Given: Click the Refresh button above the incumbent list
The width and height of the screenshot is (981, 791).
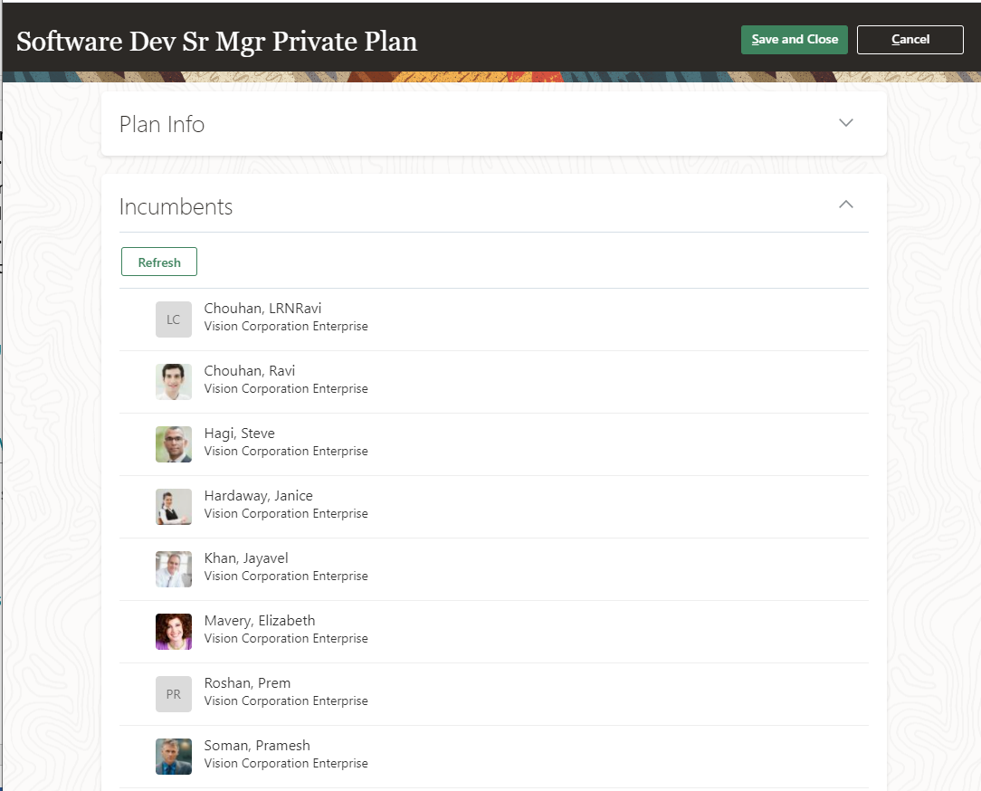Looking at the screenshot, I should pyautogui.click(x=158, y=262).
